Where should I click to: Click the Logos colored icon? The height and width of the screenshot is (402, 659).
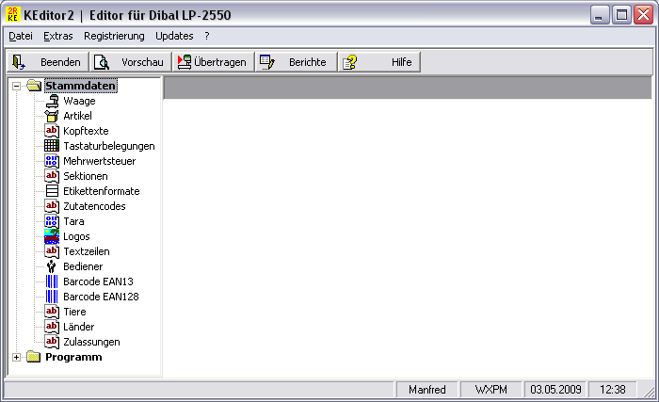click(52, 236)
